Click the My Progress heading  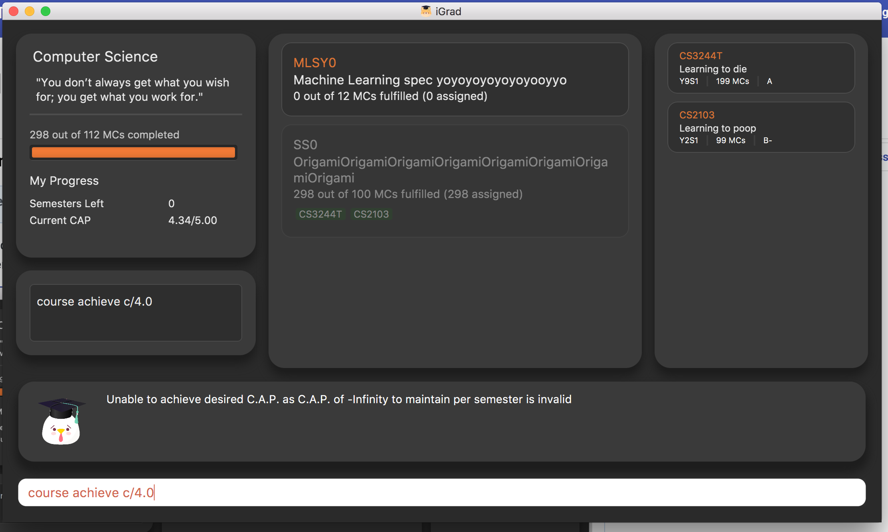coord(64,181)
